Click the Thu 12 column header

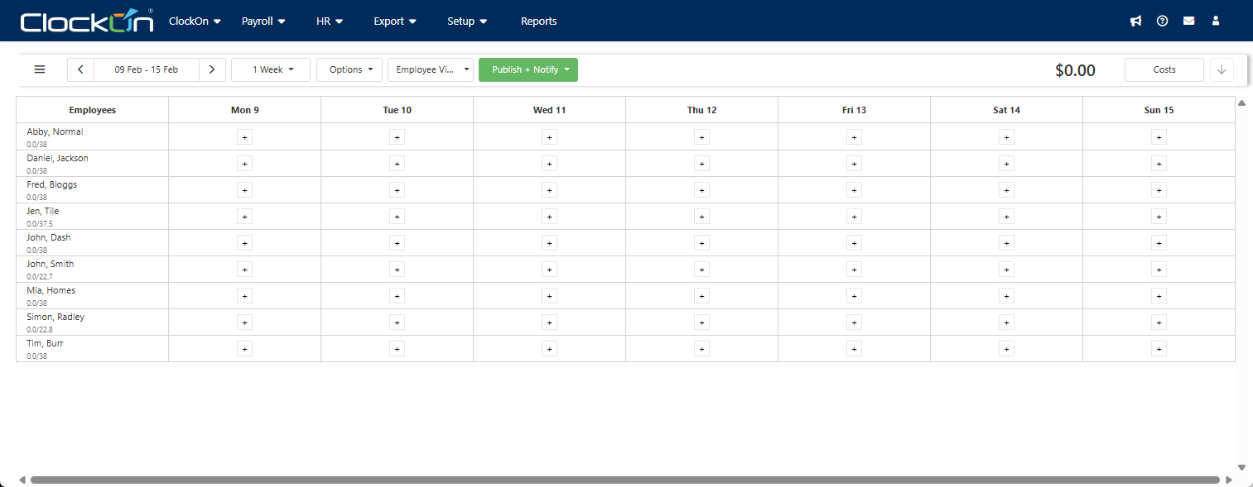click(x=701, y=110)
